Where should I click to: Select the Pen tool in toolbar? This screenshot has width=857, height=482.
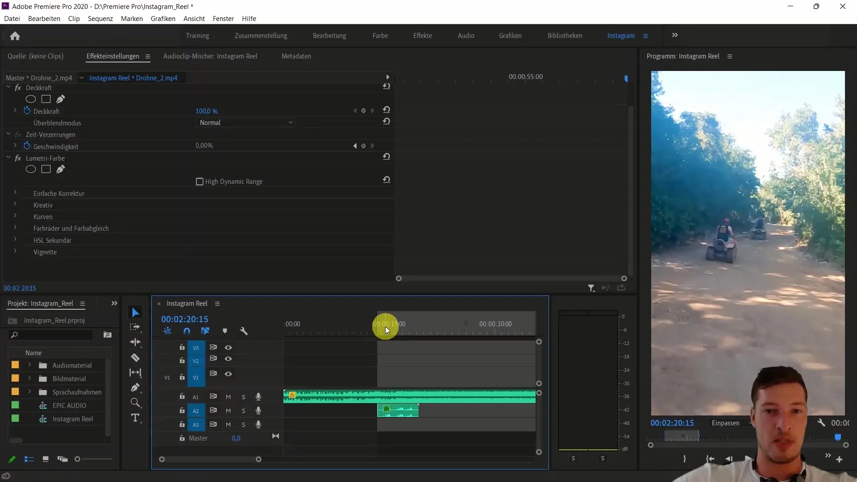coord(135,387)
